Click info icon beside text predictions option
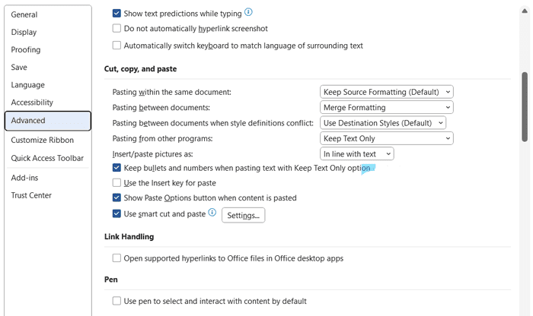This screenshot has height=316, width=533. (x=249, y=13)
